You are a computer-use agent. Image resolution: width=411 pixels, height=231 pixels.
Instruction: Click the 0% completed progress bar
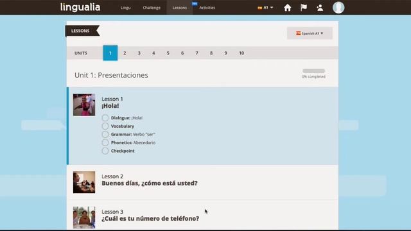click(x=314, y=71)
